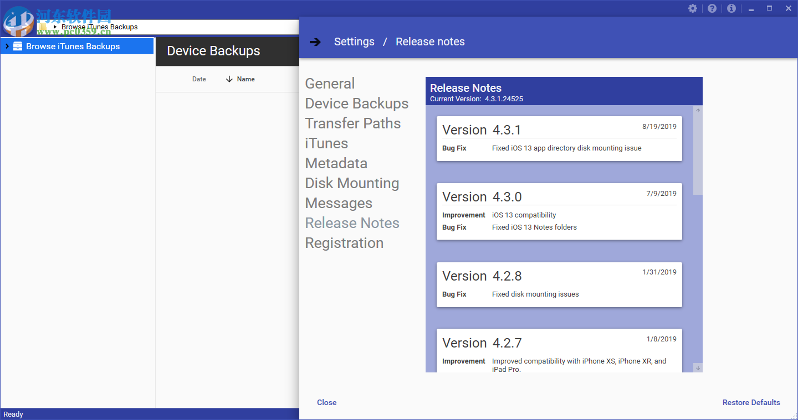Screen dimensions: 798x420
Task: Open the Transfer Paths settings section
Action: pyautogui.click(x=353, y=123)
